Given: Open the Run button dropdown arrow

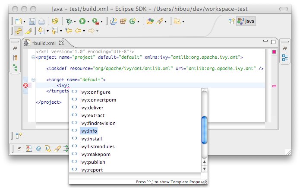Looking at the screenshot, I should (x=89, y=21).
